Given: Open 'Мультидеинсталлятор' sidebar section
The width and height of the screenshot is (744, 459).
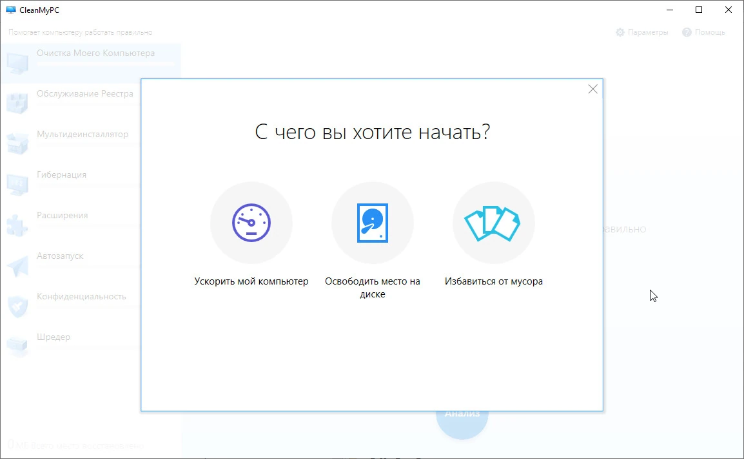Looking at the screenshot, I should [71, 144].
